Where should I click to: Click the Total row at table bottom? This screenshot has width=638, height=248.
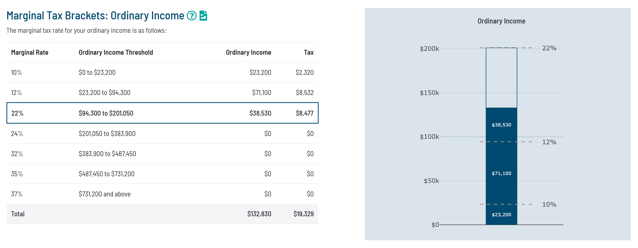pos(162,214)
